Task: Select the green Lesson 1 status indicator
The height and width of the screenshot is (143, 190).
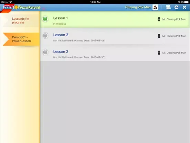Action: point(45,19)
